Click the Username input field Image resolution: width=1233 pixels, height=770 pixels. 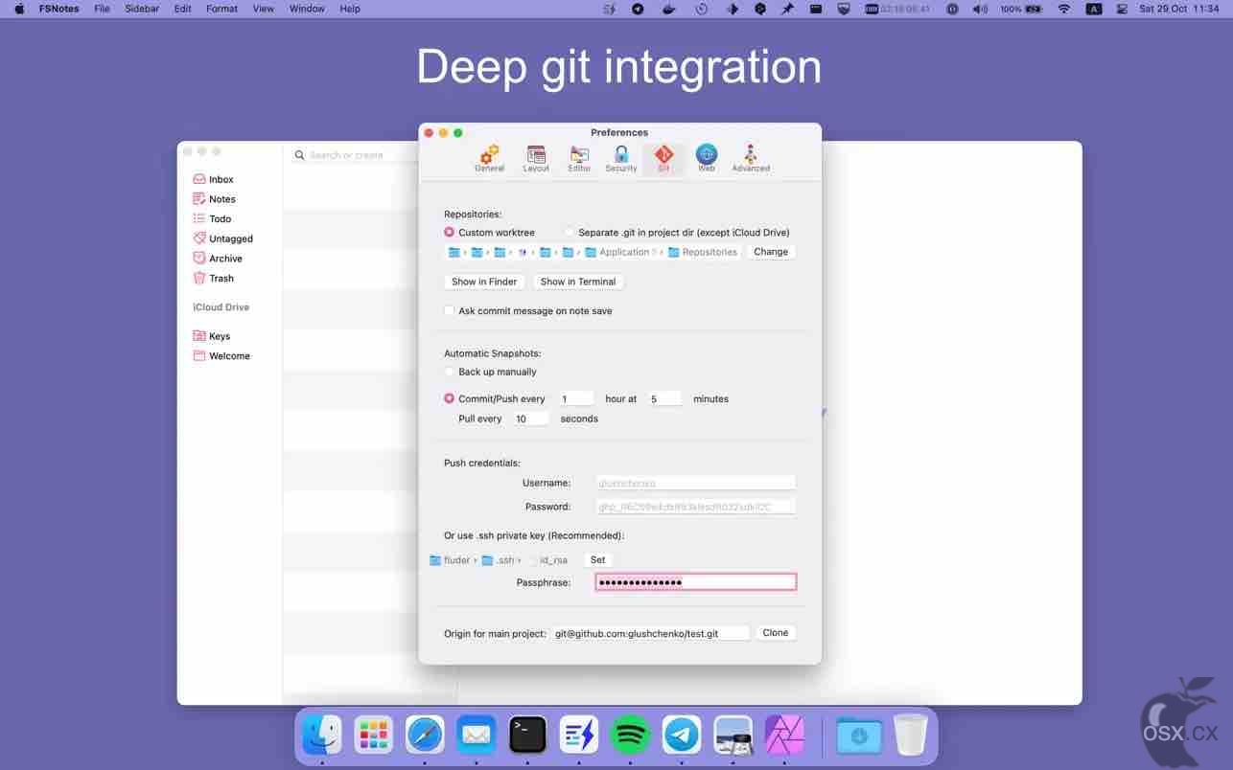tap(695, 484)
